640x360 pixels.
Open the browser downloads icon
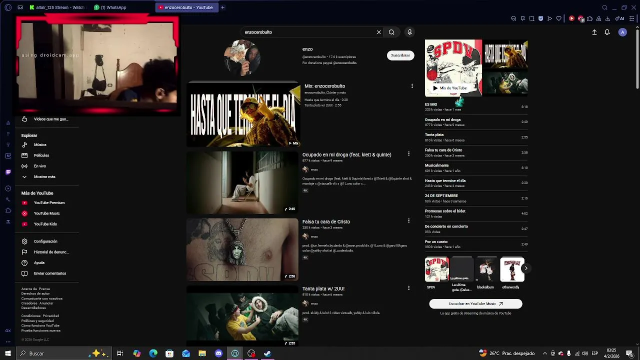[x=607, y=18]
